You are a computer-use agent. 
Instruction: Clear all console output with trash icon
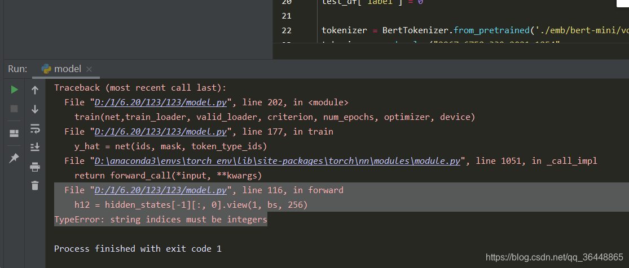click(35, 185)
